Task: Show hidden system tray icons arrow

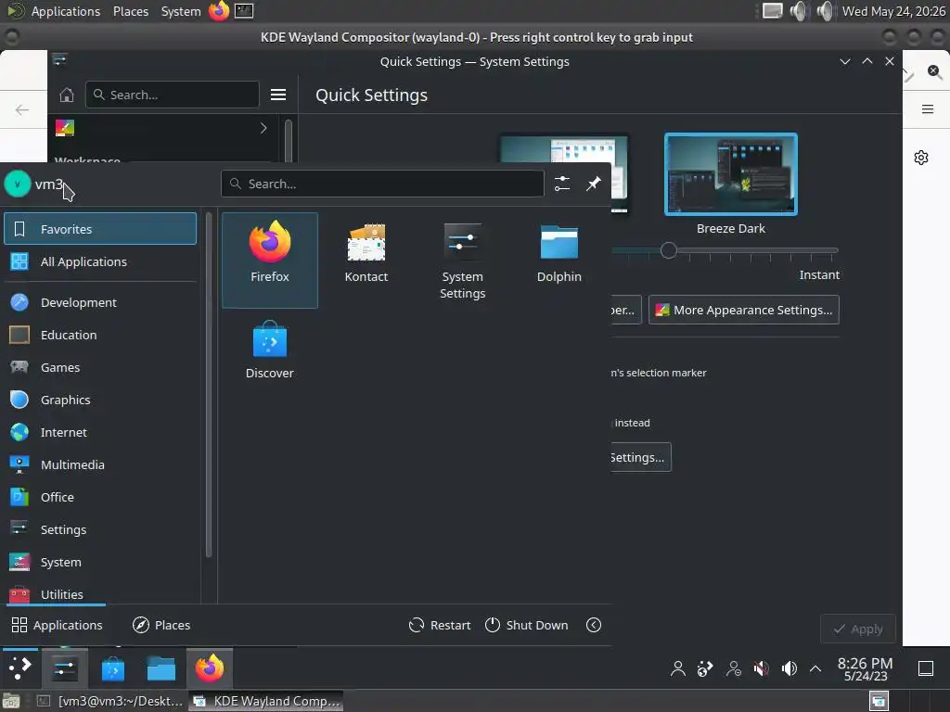Action: pos(815,668)
